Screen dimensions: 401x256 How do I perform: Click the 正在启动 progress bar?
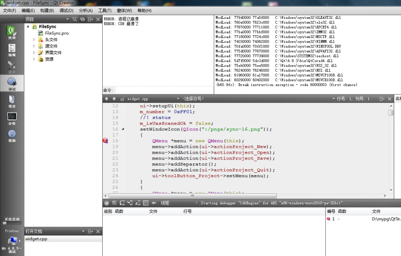click(x=12, y=223)
